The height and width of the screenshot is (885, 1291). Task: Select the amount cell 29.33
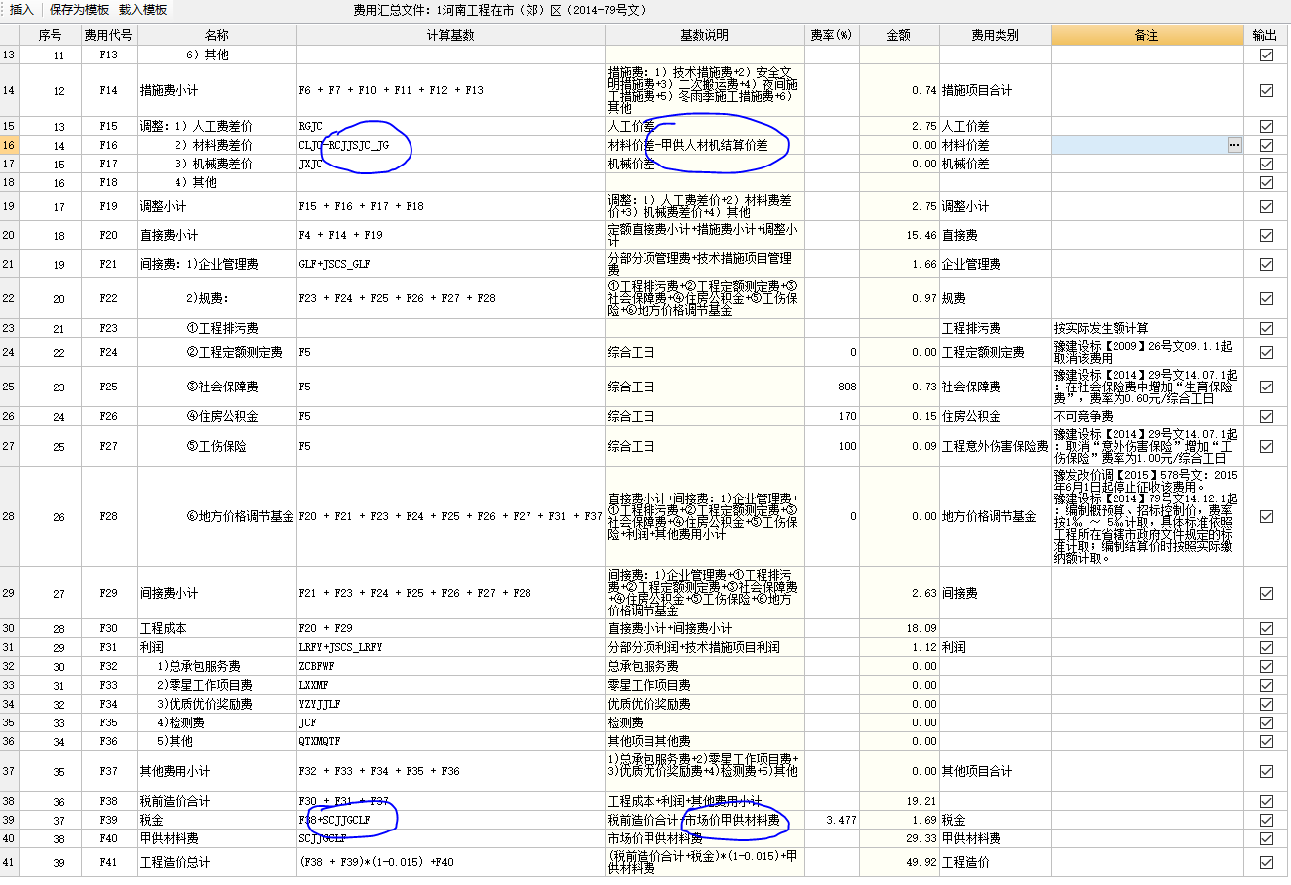tap(898, 838)
